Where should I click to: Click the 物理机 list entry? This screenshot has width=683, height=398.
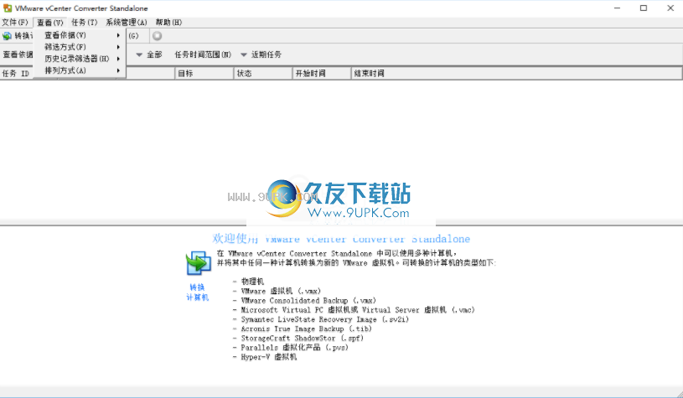point(252,282)
